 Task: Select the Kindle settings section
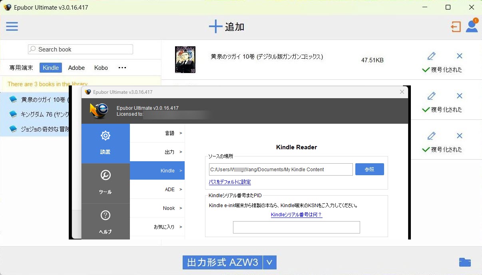(x=157, y=170)
